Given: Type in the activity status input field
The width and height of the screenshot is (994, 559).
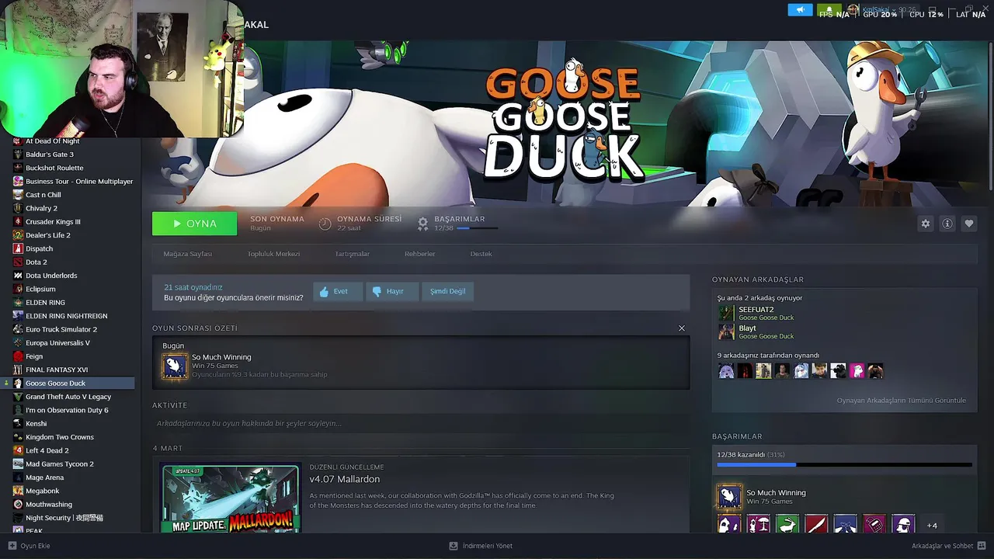Looking at the screenshot, I should pyautogui.click(x=420, y=423).
